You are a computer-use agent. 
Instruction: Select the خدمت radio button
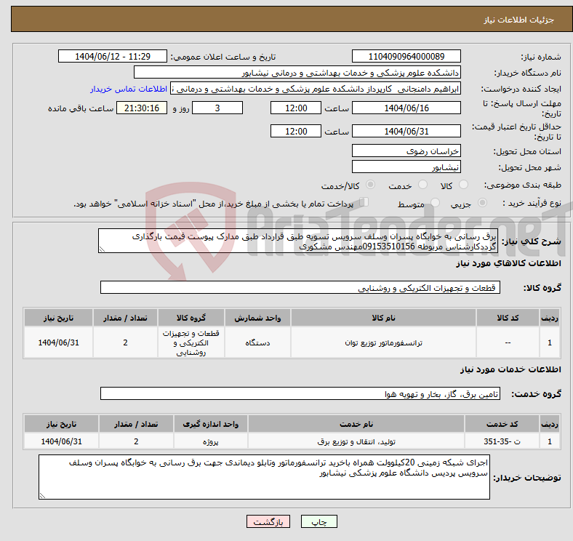[x=422, y=185]
